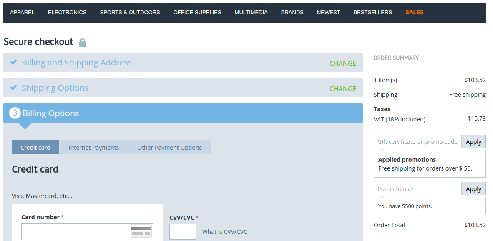Click into the CVV/CVC input box
This screenshot has width=493, height=241.
183,232
